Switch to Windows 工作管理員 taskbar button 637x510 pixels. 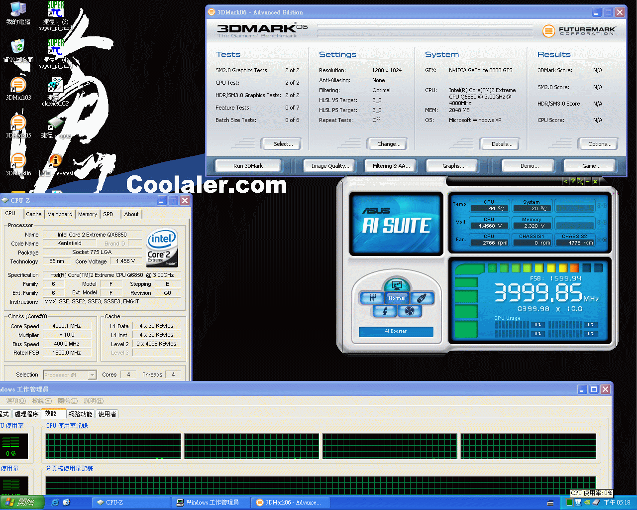point(211,503)
